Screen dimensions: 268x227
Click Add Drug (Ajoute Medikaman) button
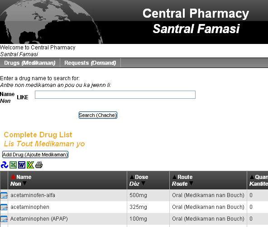point(35,155)
